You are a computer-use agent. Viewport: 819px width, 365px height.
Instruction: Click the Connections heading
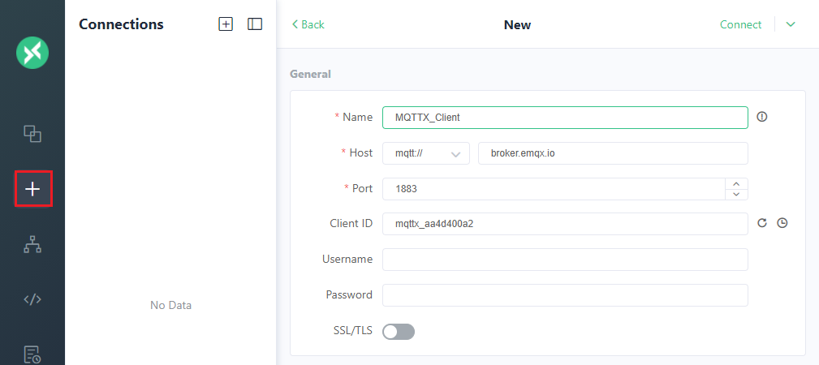121,24
